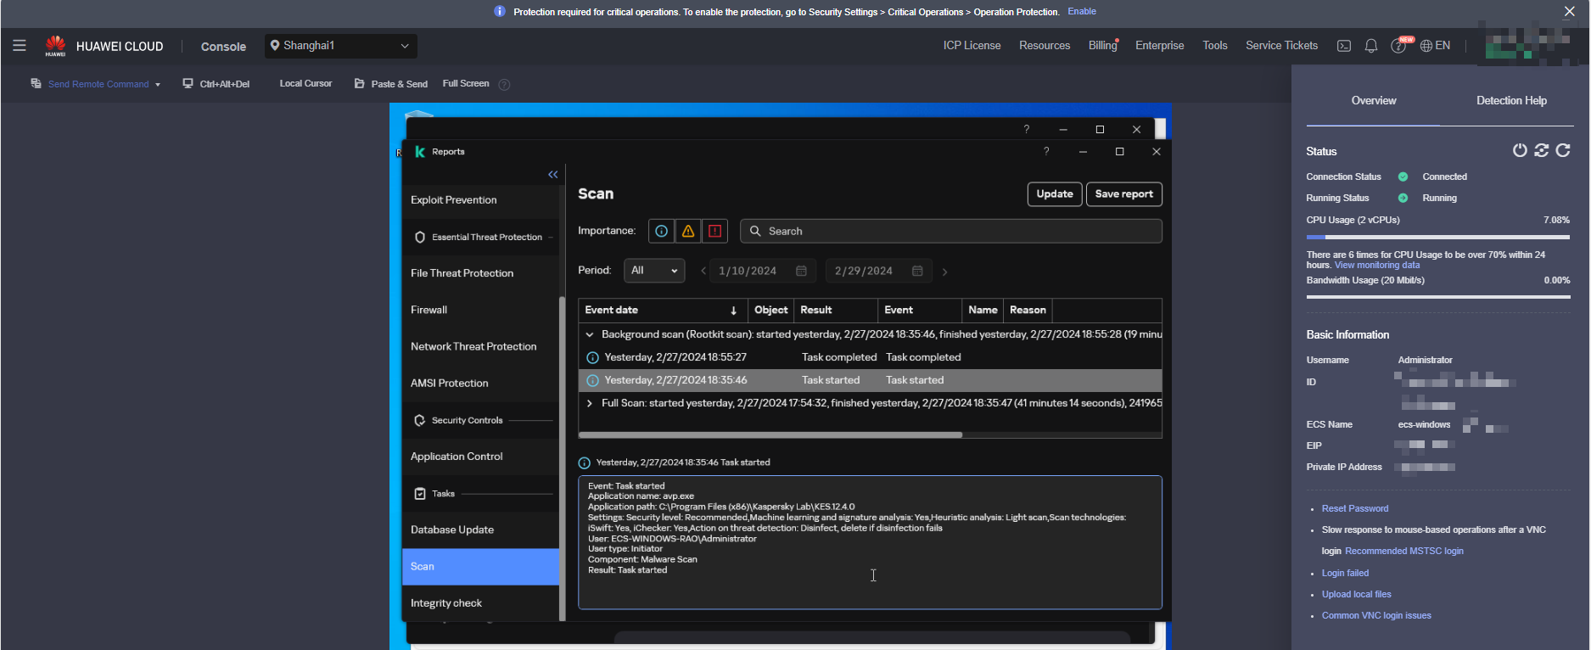Open the Period All dropdown
The height and width of the screenshot is (650, 1591).
(x=654, y=271)
